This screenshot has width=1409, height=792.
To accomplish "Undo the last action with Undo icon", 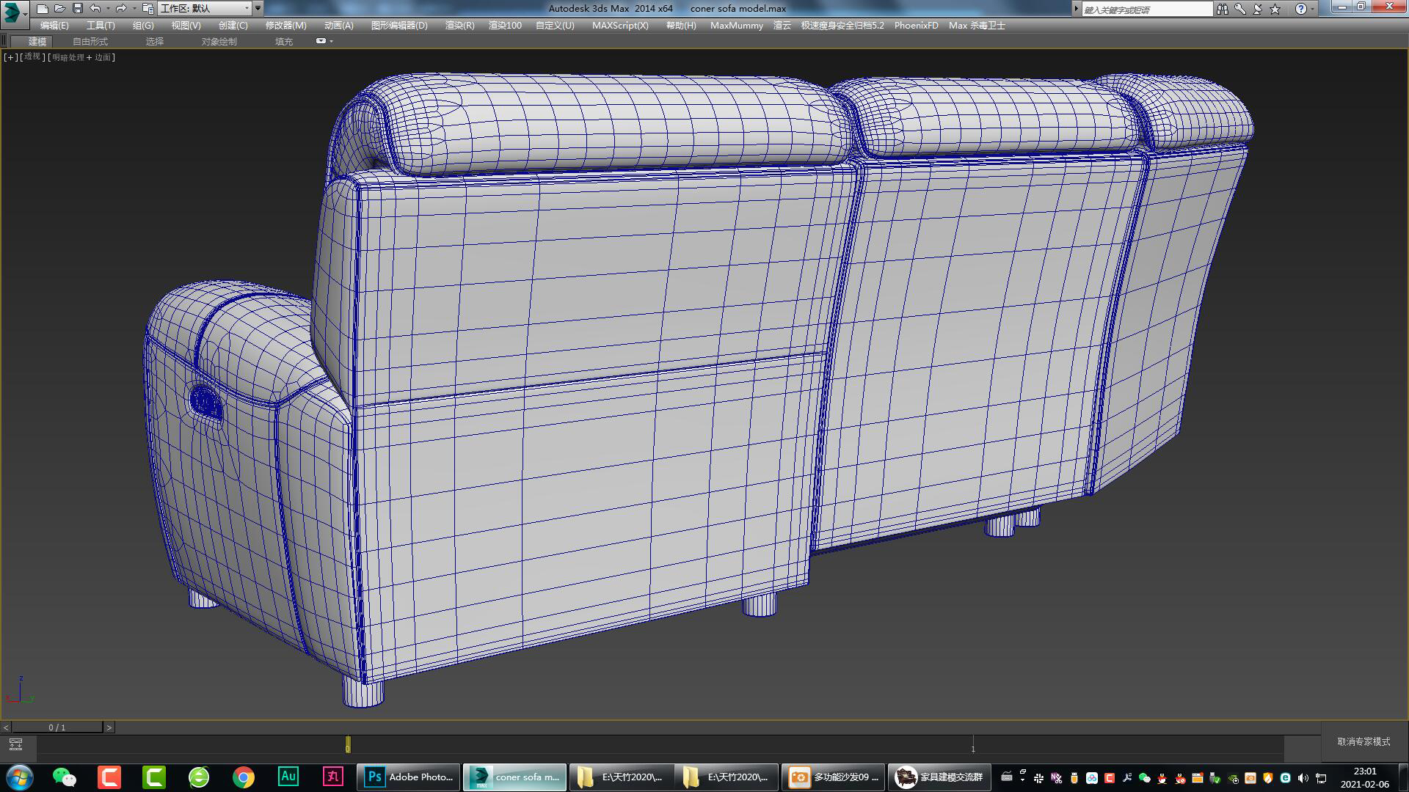I will pos(95,9).
